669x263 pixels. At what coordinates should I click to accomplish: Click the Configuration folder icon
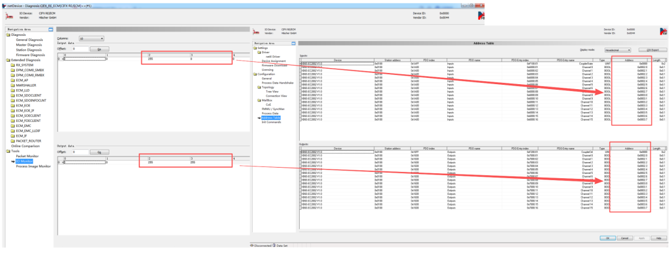(255, 74)
